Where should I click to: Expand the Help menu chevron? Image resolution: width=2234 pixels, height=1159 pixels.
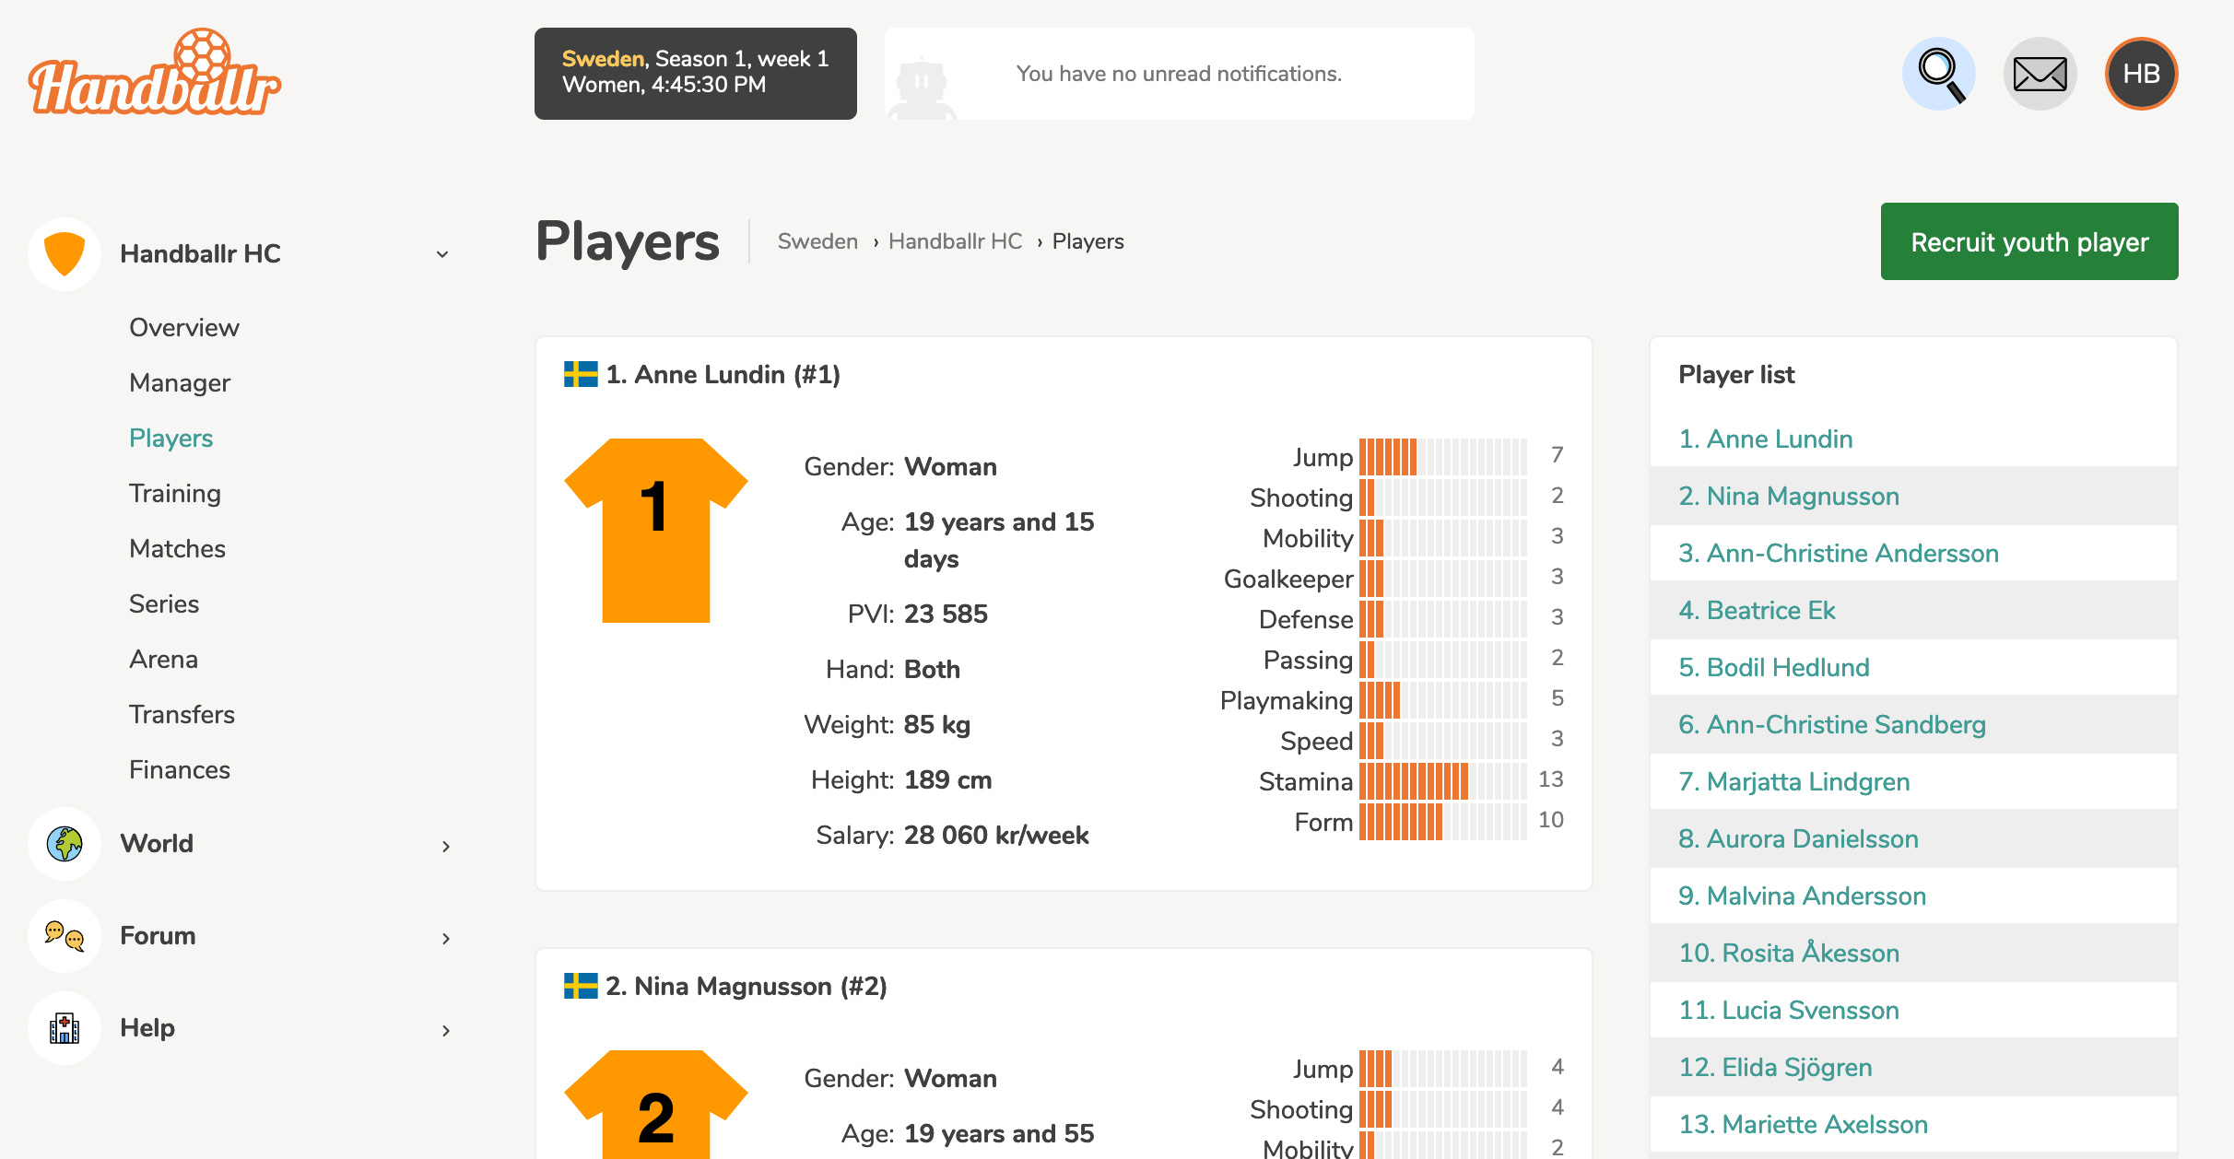(446, 1030)
